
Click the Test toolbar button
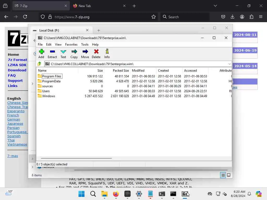(63, 54)
